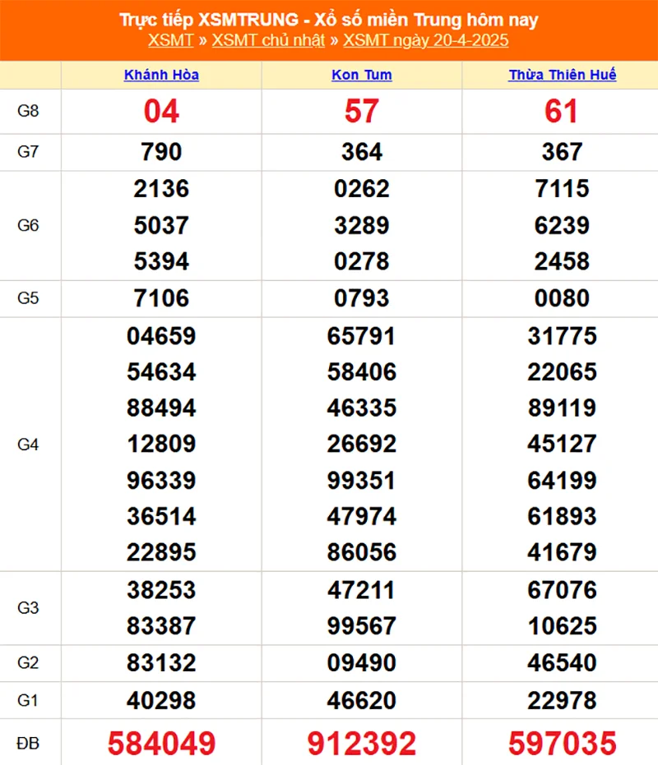Click G4 result 86056

(361, 552)
